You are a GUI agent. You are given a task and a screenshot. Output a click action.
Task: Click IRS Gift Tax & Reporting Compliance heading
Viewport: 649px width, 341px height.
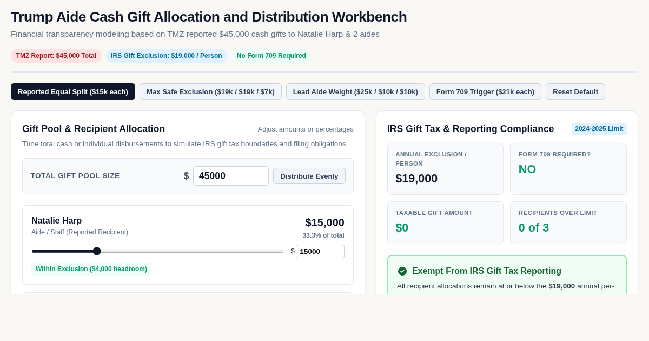click(471, 129)
